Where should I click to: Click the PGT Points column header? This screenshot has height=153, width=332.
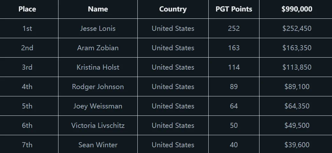tap(234, 9)
